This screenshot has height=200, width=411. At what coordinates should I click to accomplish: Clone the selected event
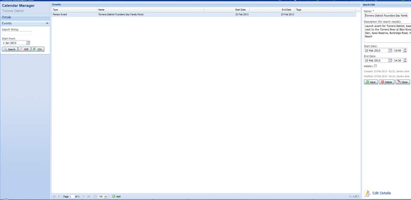pos(403,82)
